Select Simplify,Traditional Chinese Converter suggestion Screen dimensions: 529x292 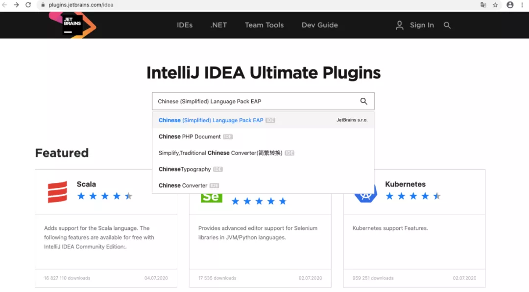coord(263,153)
